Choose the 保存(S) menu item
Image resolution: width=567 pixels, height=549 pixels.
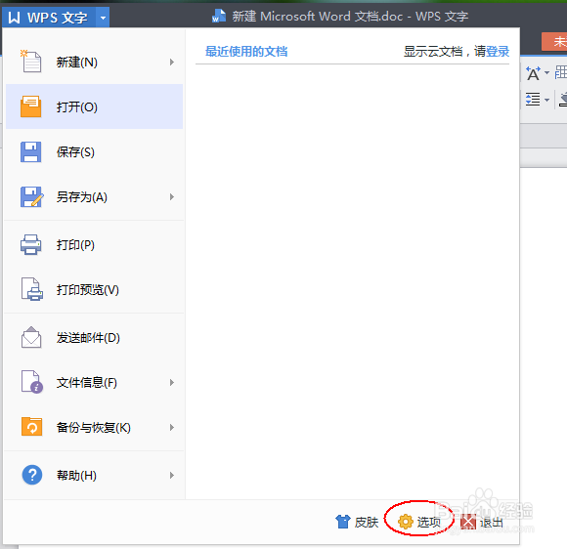pos(94,151)
